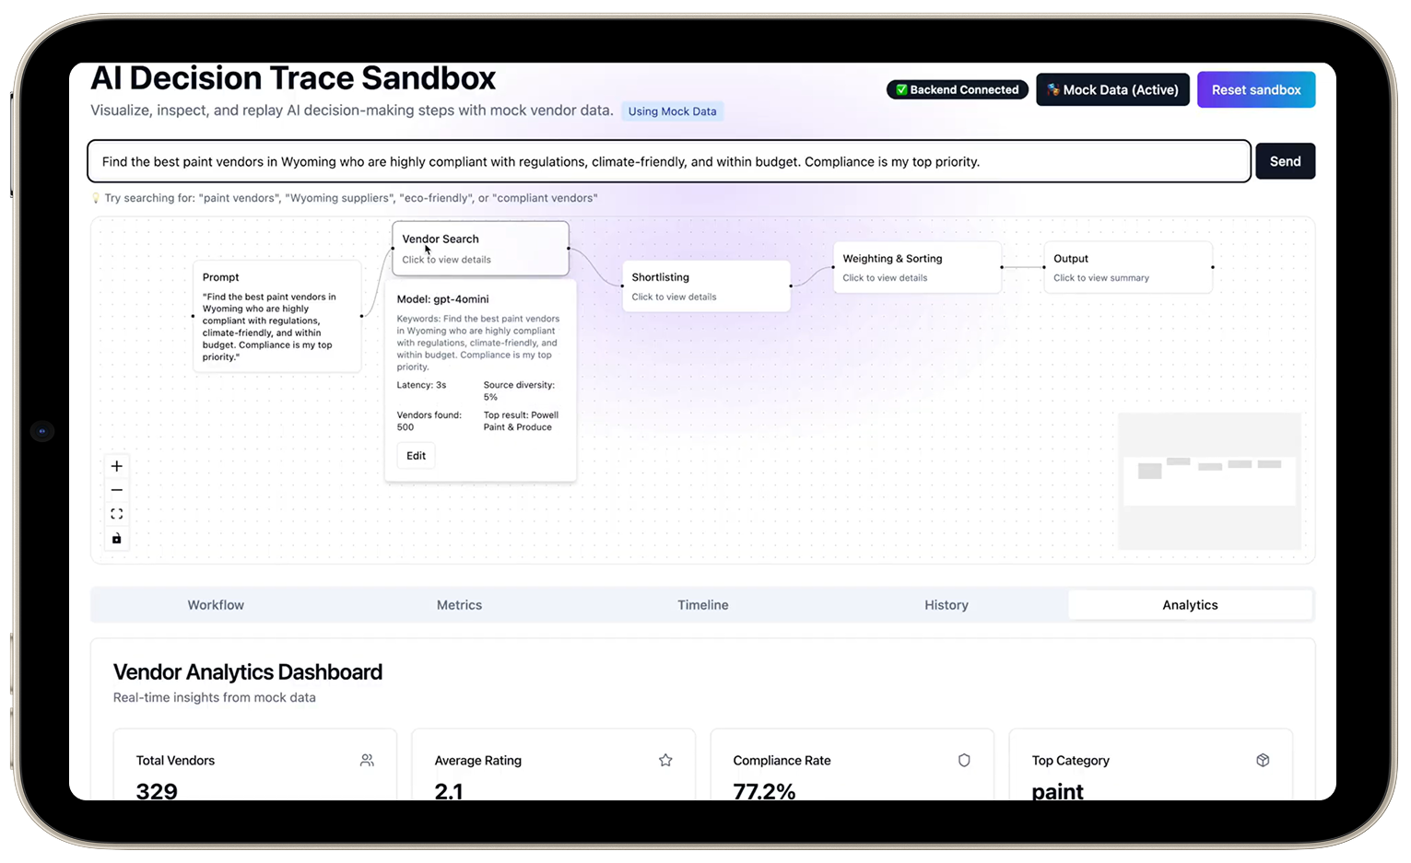Expand the Weighting & Sorting node
The height and width of the screenshot is (863, 1411).
tap(917, 267)
